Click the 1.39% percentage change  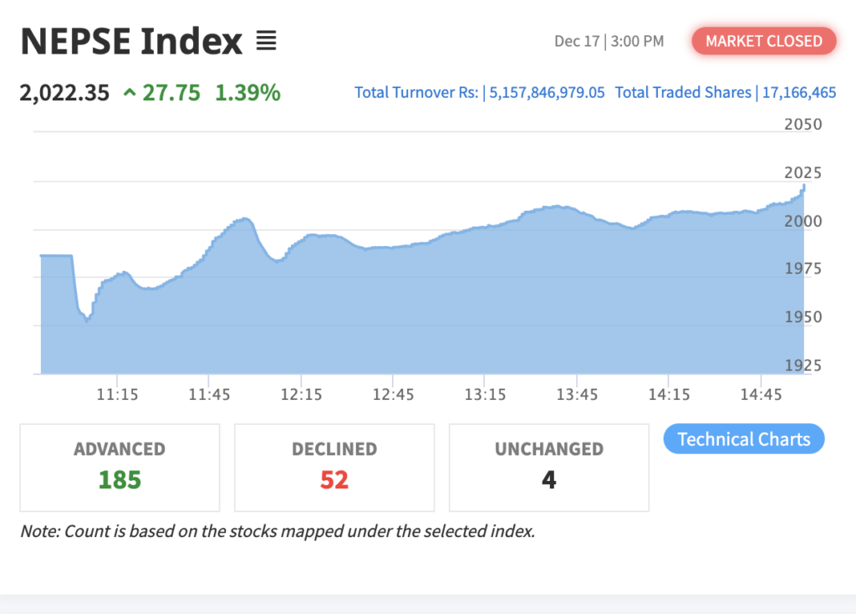pos(247,93)
